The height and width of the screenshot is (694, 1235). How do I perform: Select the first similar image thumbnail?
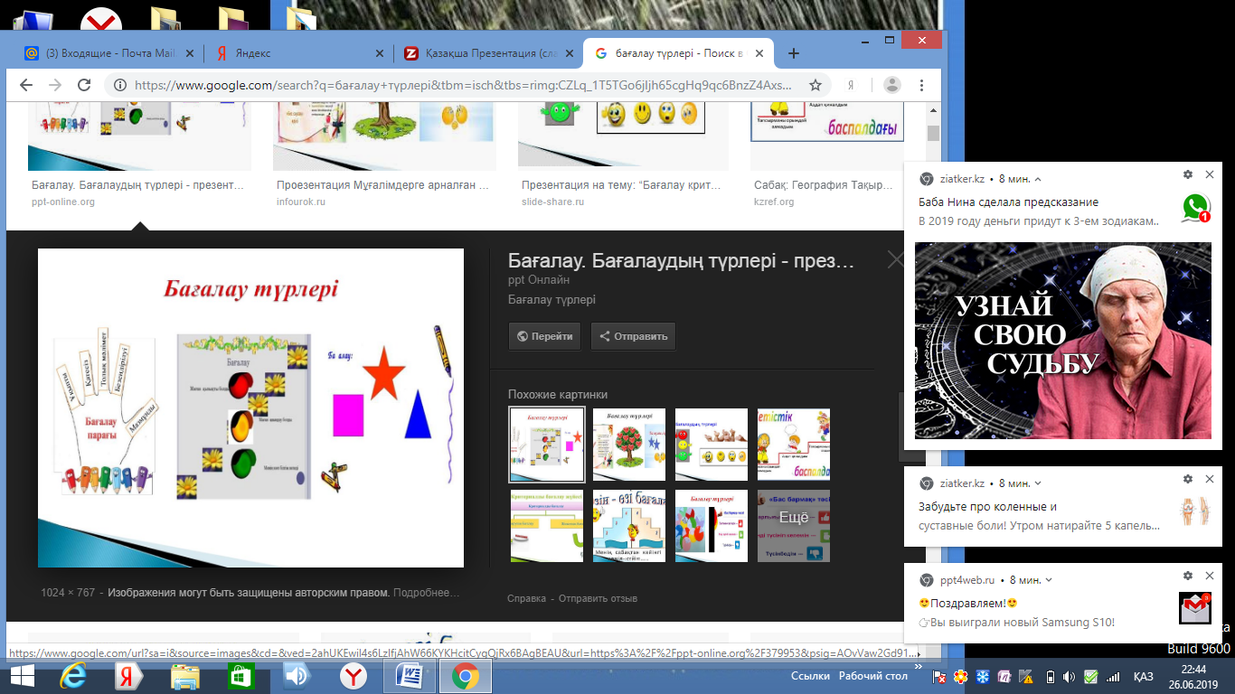tap(547, 445)
